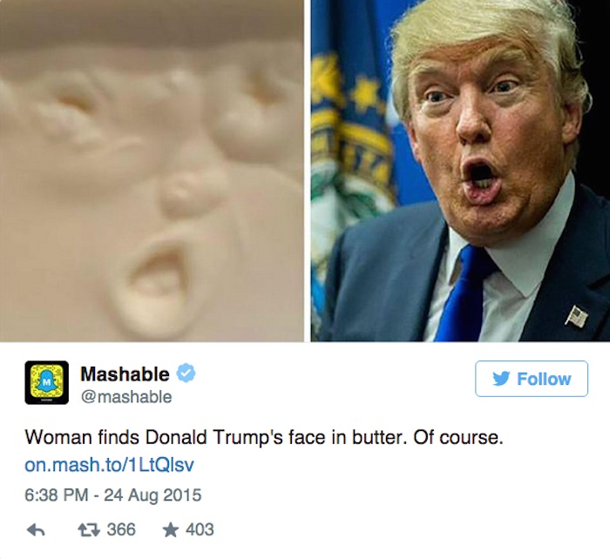Click the @mashable handle

coord(126,397)
